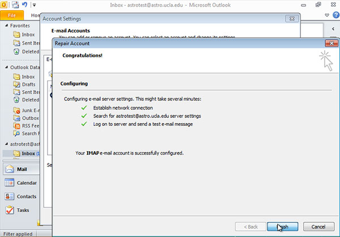Open the Outbox folder
The width and height of the screenshot is (340, 237).
26,118
